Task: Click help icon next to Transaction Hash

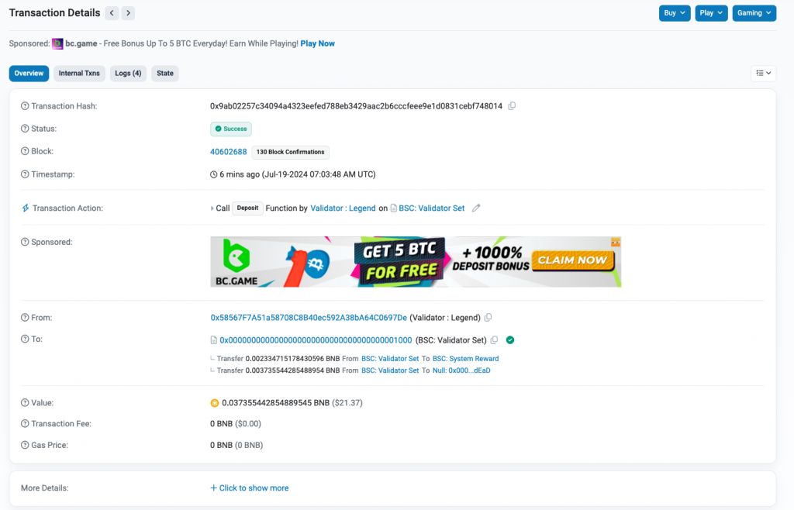Action: (25, 106)
